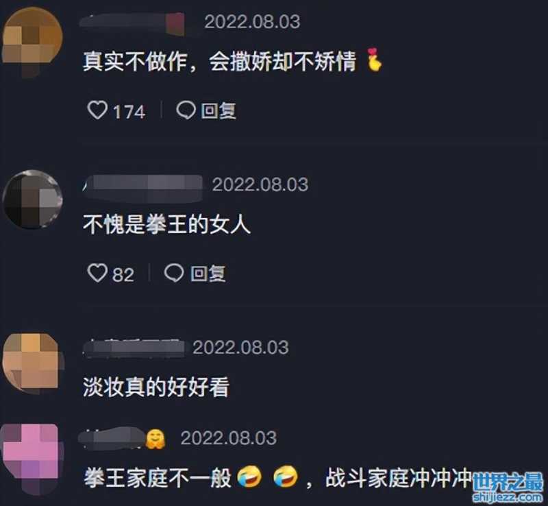Open blurred username of third commenter
Image resolution: width=548 pixels, height=506 pixels.
point(134,348)
